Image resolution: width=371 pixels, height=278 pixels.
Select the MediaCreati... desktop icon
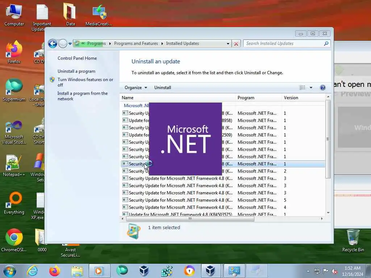(x=99, y=15)
